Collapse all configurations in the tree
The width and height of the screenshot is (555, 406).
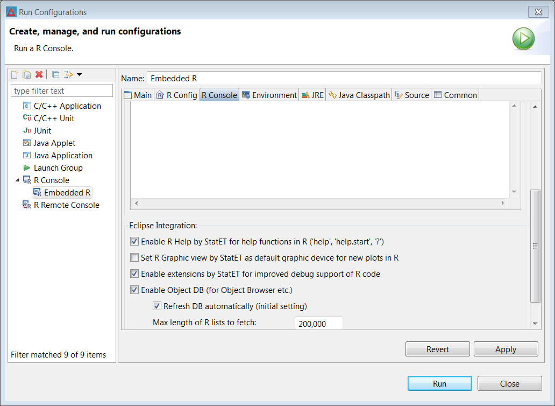click(x=55, y=74)
